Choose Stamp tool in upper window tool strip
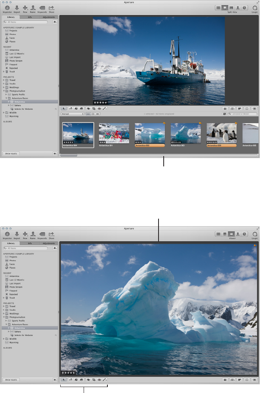Screen dimensions: 260x393 click(x=81, y=109)
